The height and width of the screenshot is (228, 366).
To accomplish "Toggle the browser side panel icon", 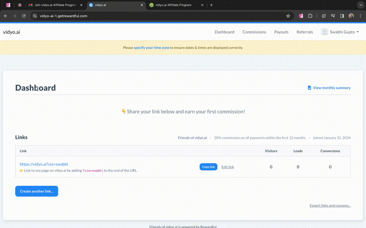I will (x=342, y=16).
